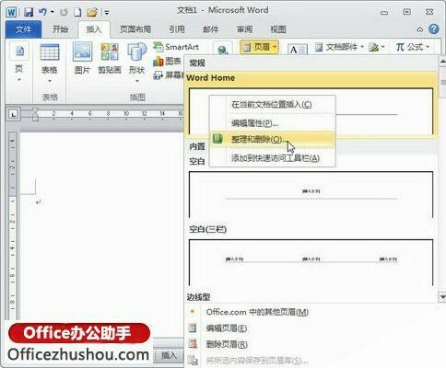Viewport: 446px width, 368px height.
Task: Click the 常规 category heading in gallery
Action: pyautogui.click(x=197, y=63)
